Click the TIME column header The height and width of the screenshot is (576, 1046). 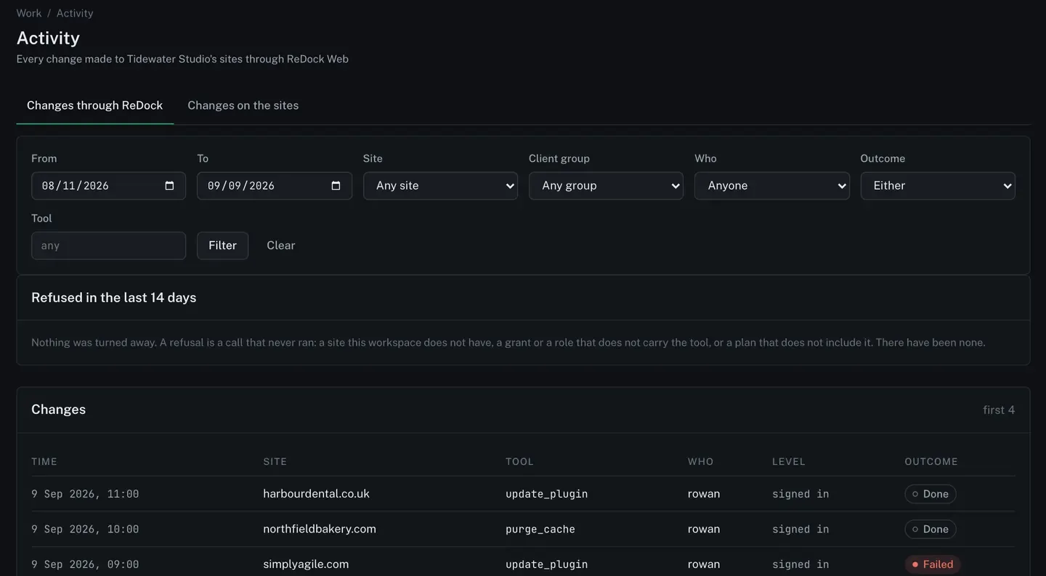[x=44, y=462]
